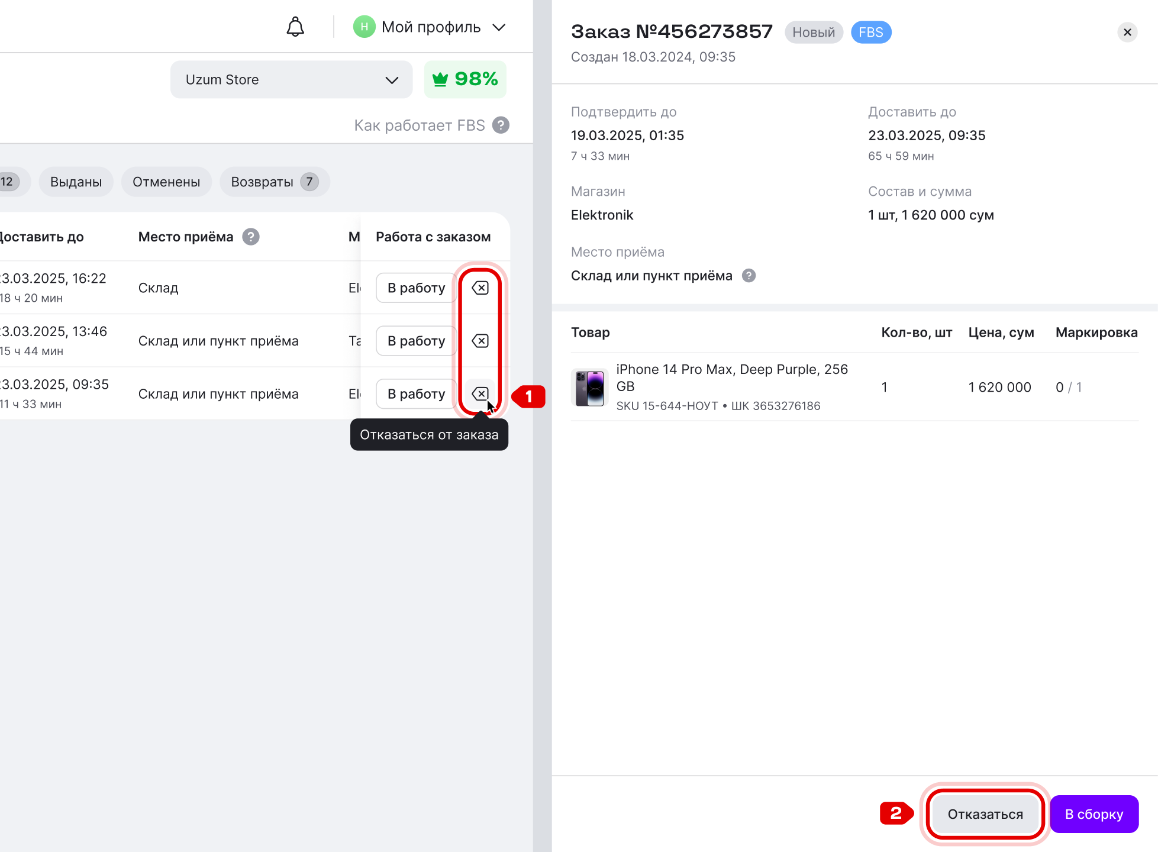Click help icon next to Склад или пункт приёма
This screenshot has height=852, width=1158.
coord(749,276)
